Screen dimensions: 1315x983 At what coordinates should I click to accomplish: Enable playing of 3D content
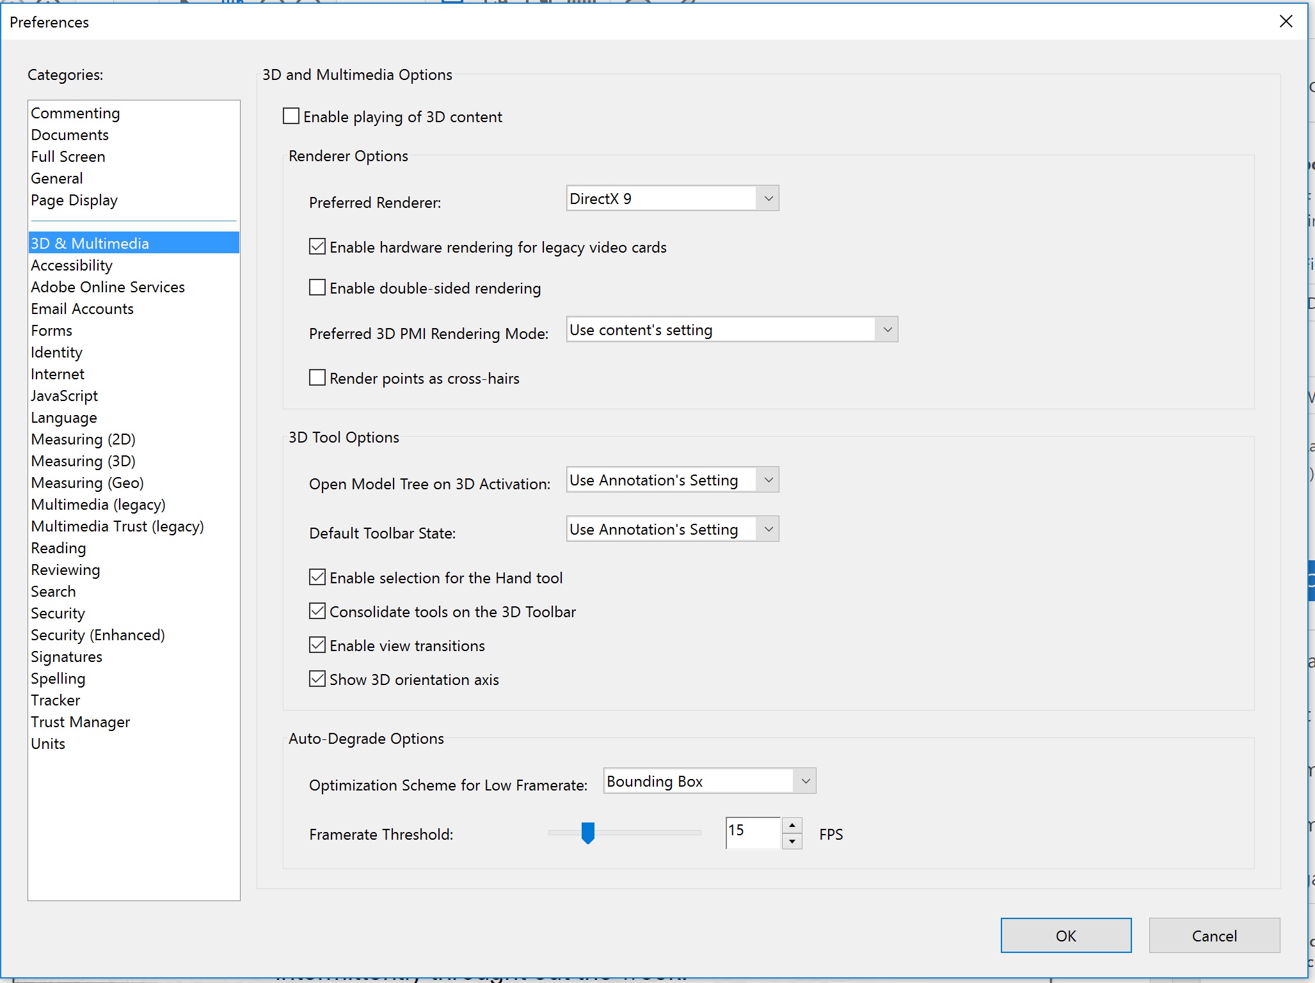click(291, 116)
